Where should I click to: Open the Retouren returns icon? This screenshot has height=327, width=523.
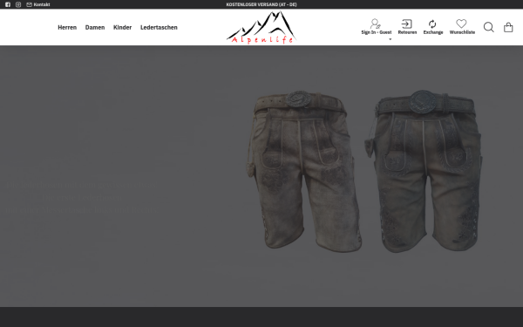(x=406, y=24)
